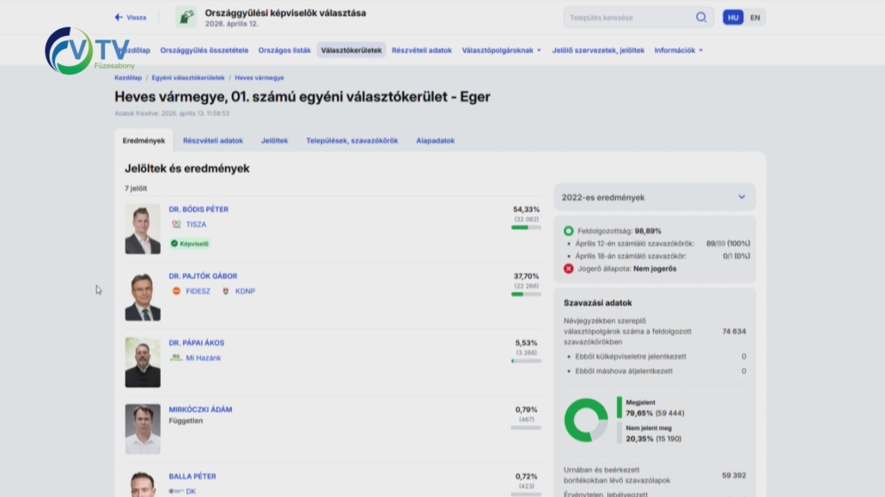Switch language to HU
The width and height of the screenshot is (885, 497).
(x=733, y=17)
